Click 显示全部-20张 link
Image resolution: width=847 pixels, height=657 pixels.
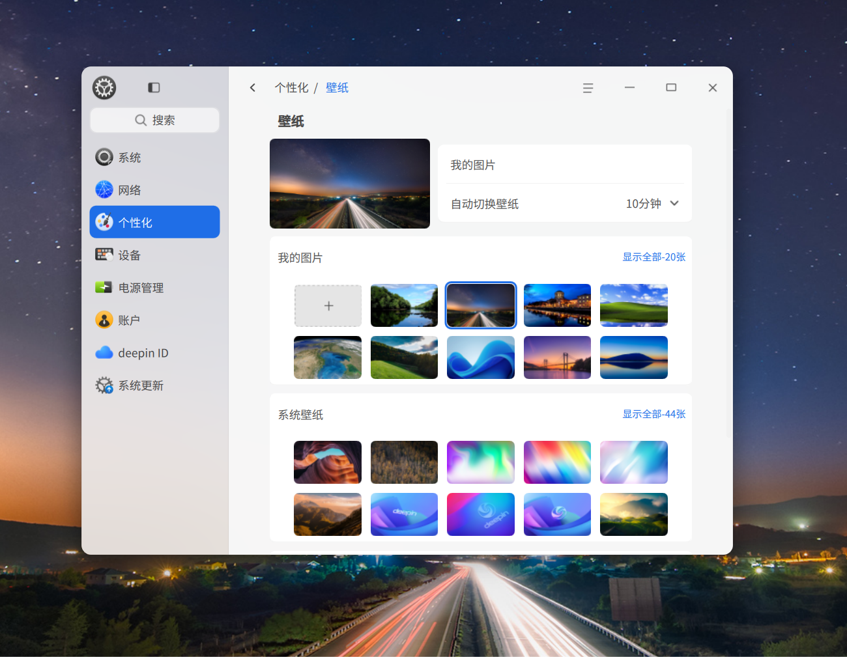tap(653, 257)
